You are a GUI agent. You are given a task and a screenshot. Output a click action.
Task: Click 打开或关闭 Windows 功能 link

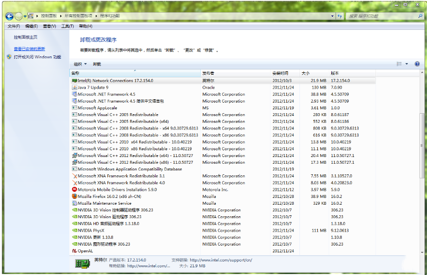point(37,57)
